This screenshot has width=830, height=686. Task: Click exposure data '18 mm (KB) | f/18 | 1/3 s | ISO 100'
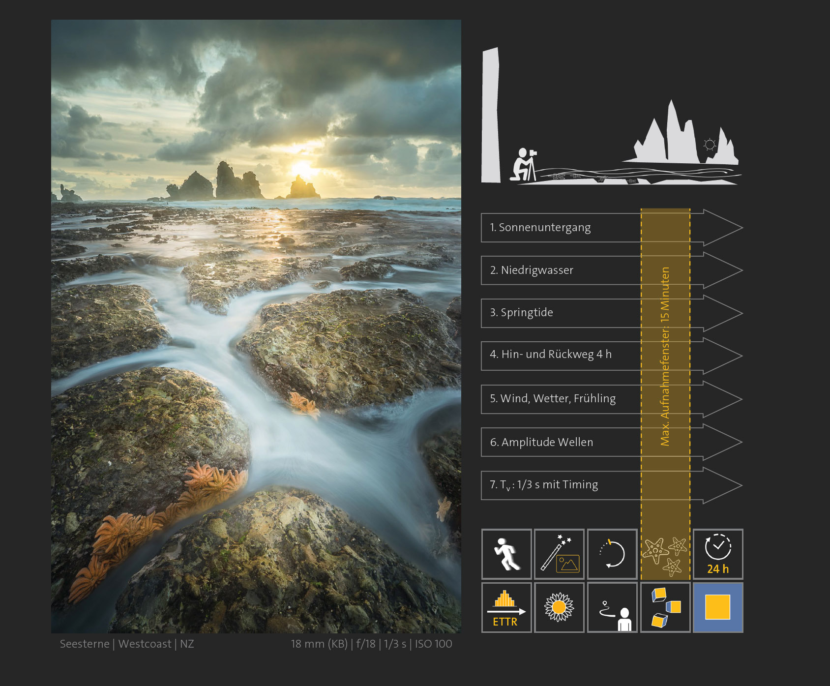point(371,644)
